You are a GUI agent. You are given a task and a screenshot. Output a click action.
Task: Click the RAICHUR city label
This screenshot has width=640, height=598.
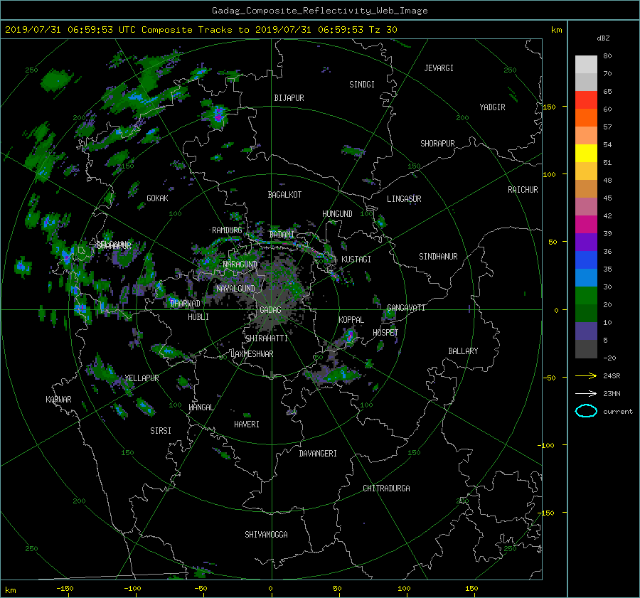(523, 190)
